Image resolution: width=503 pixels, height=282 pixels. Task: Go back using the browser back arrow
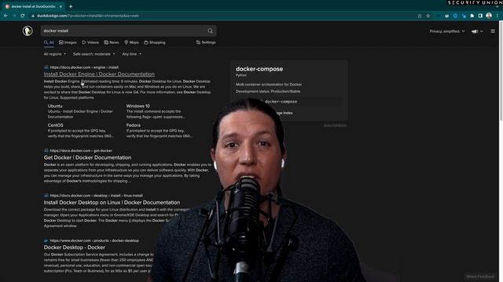6,16
